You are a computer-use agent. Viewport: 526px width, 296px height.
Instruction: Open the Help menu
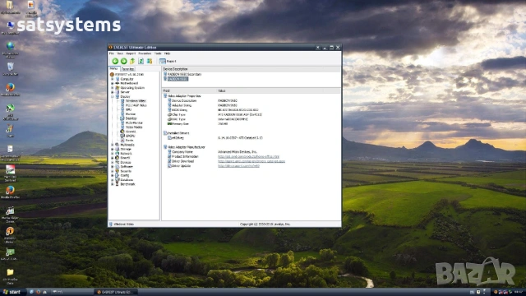tap(167, 53)
